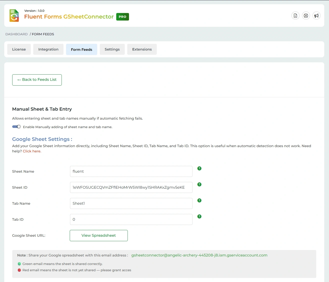Open the Integration tab

coord(48,49)
